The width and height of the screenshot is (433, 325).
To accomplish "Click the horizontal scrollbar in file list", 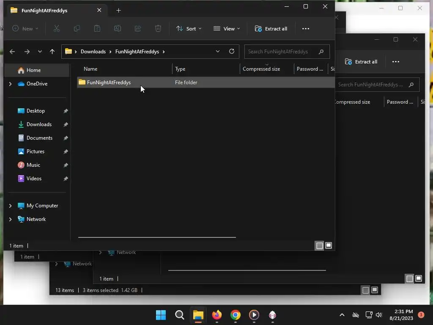I will pyautogui.click(x=157, y=237).
